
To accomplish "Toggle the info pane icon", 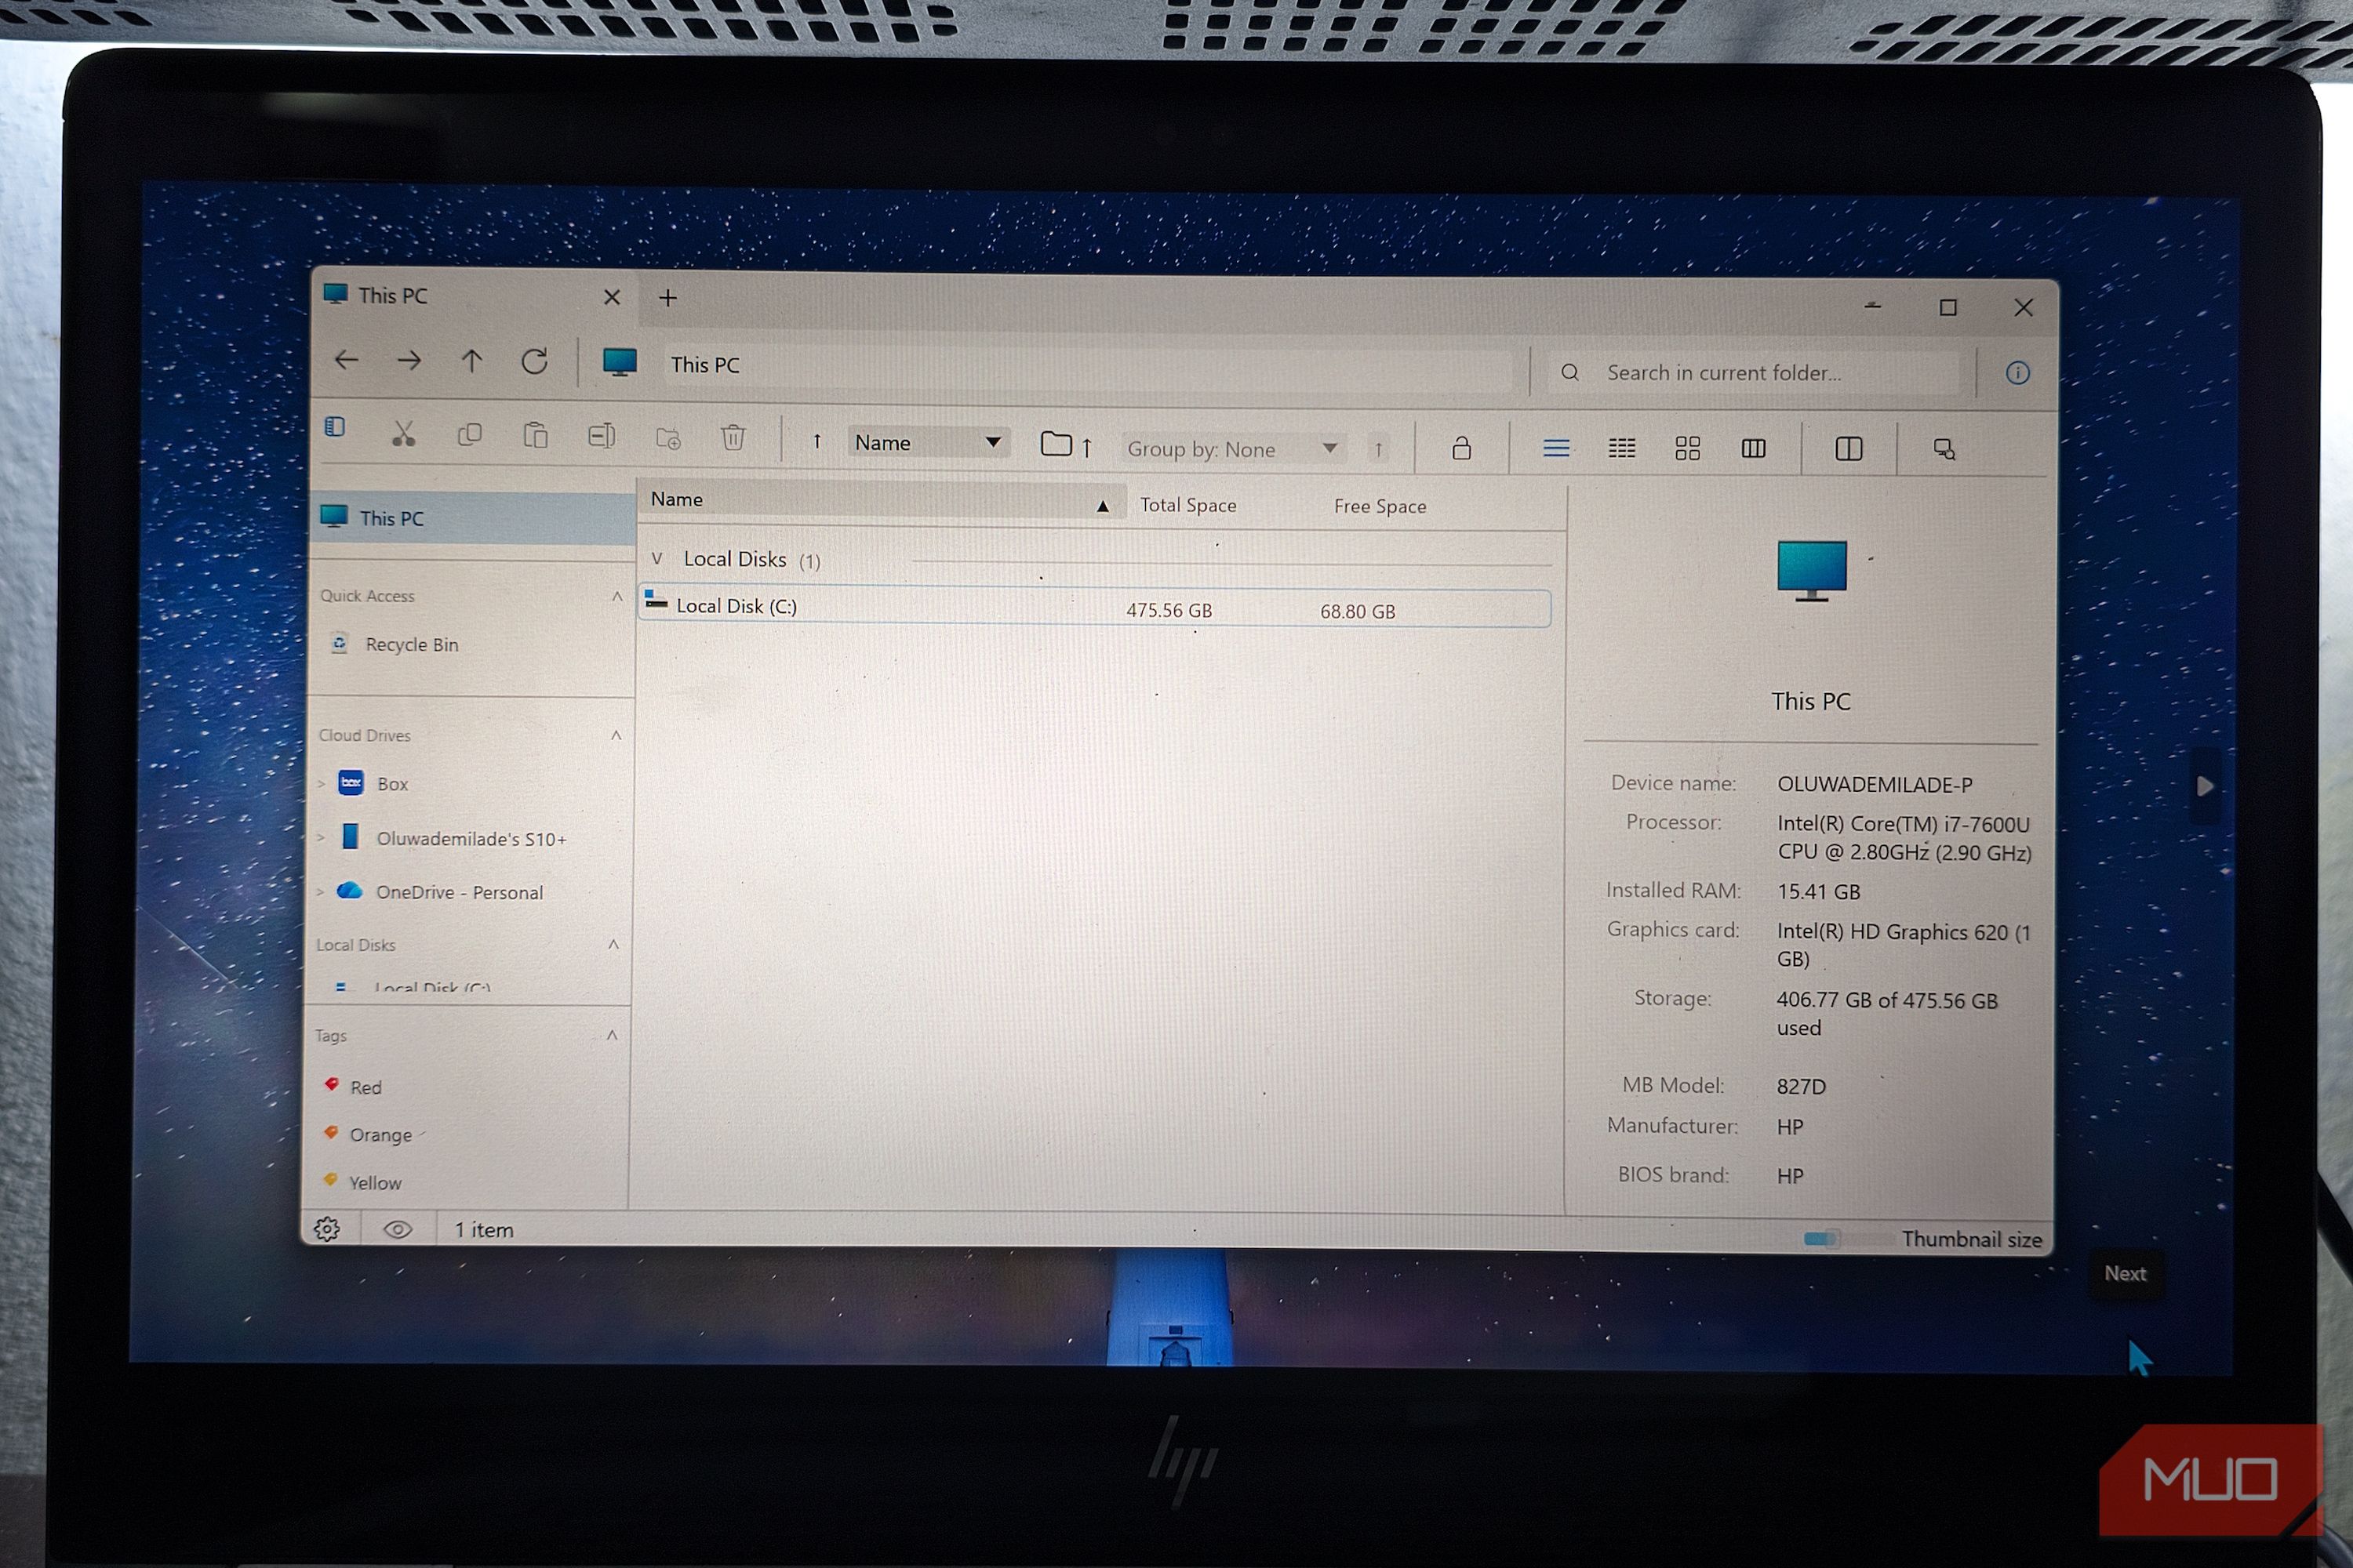I will click(2017, 373).
